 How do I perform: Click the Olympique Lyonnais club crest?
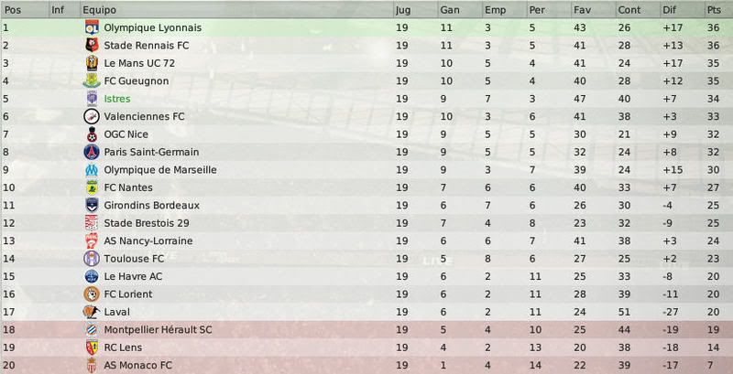point(92,27)
